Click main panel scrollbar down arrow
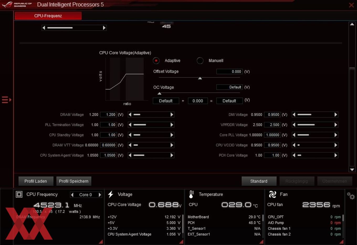This screenshot has height=245, width=357. (352, 170)
